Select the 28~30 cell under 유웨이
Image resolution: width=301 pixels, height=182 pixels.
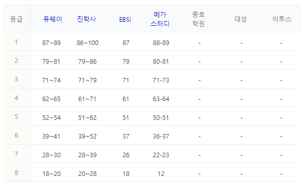[52, 155]
